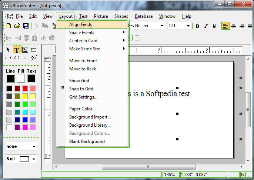Screen dimensions: 254x180
Task: Open the font size 12.0 dropdown
Action: pos(188,26)
